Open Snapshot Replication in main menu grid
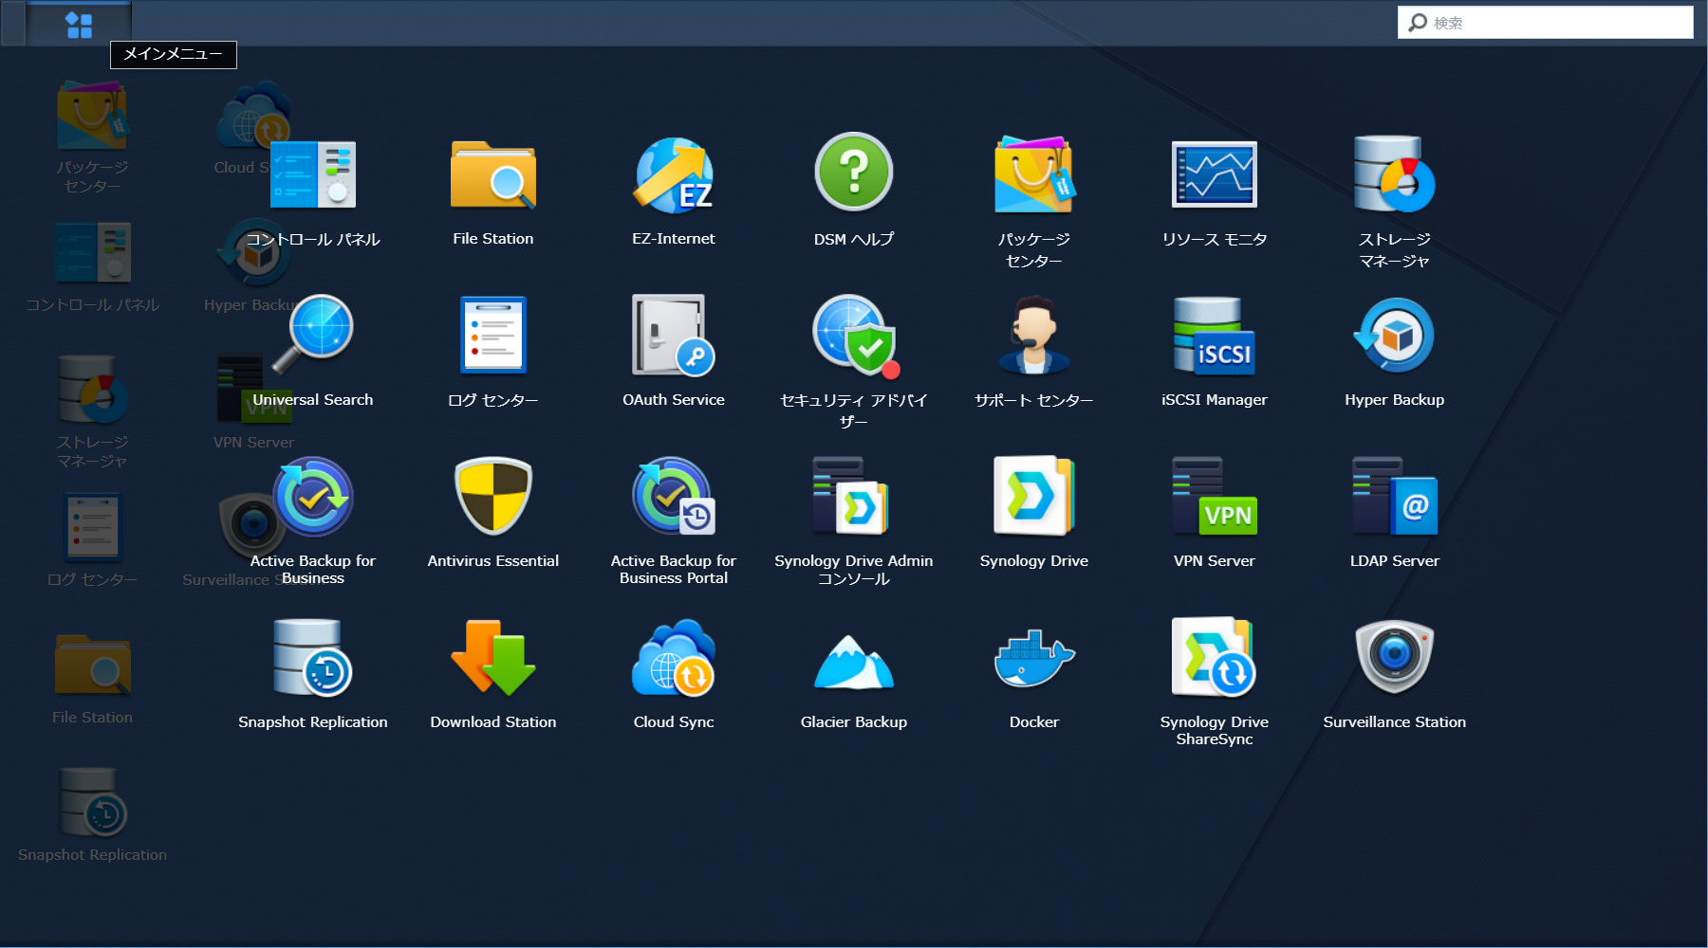The image size is (1708, 948). click(x=313, y=675)
